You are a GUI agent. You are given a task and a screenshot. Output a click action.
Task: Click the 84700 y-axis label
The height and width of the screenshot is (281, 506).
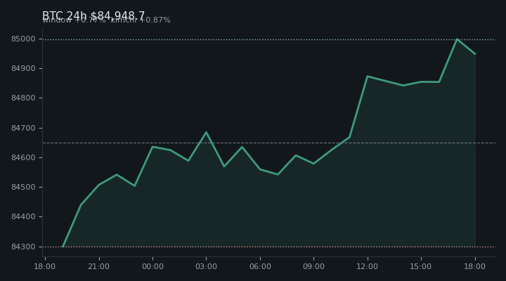[x=23, y=128]
